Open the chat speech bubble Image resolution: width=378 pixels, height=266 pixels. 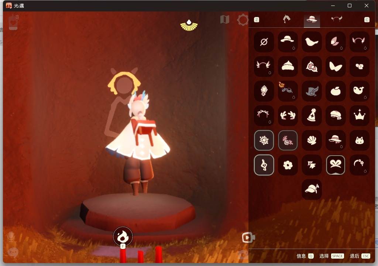coord(13,253)
